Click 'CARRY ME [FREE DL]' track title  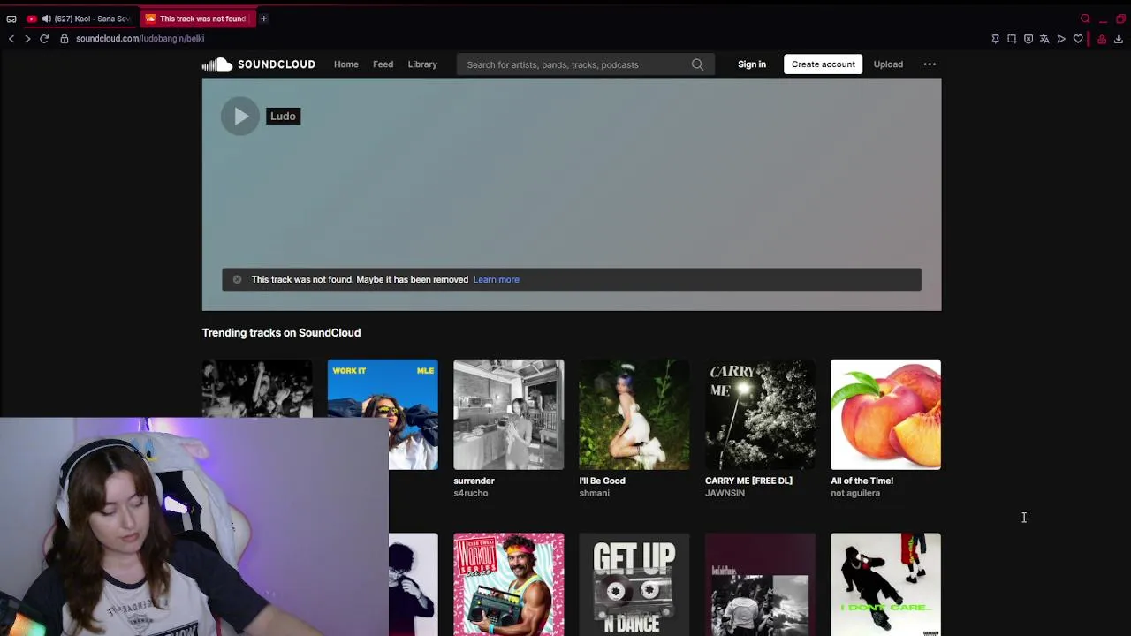748,481
